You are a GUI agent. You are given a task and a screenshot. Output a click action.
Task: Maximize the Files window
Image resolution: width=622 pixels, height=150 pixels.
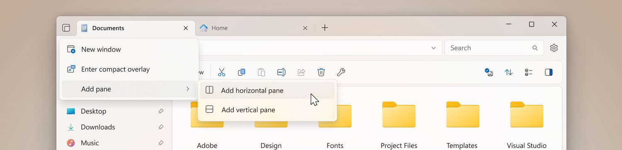pos(532,24)
